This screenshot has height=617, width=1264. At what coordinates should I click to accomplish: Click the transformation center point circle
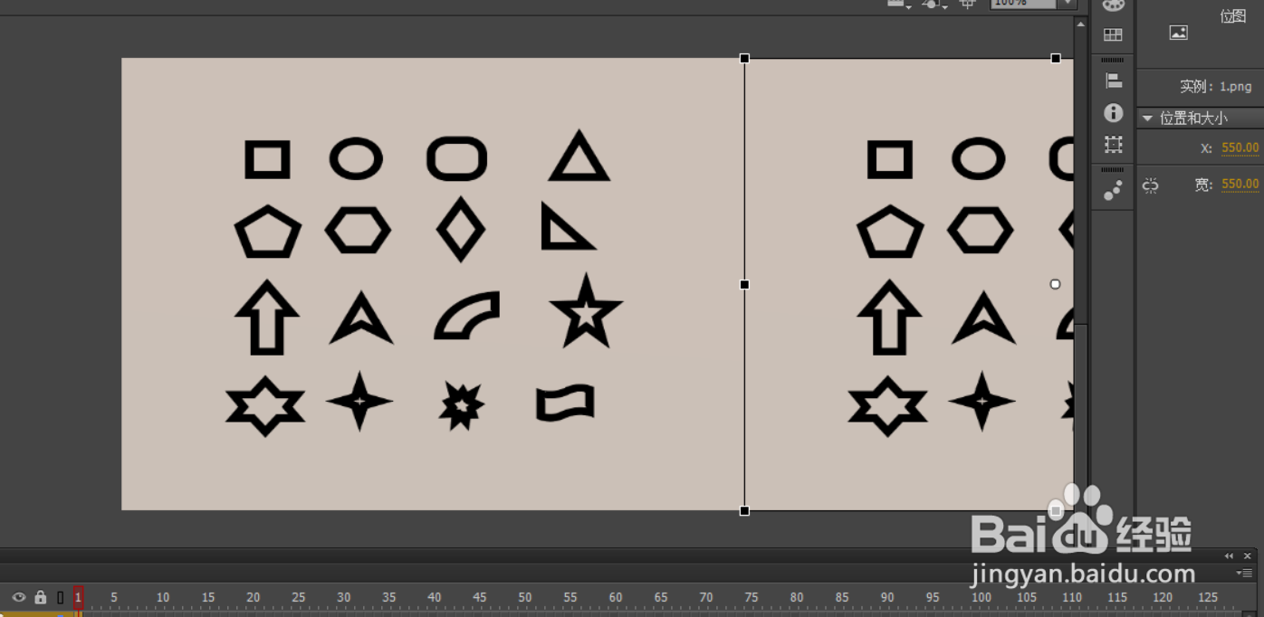pos(1055,284)
